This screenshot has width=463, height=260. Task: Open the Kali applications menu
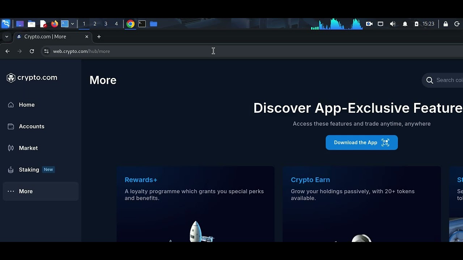tap(6, 24)
